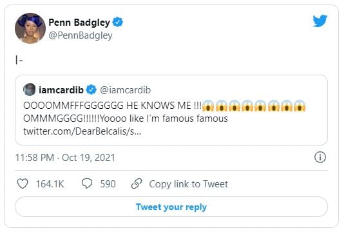The width and height of the screenshot is (346, 235).
Task: Click the first screaming face emoji
Action: [208, 106]
